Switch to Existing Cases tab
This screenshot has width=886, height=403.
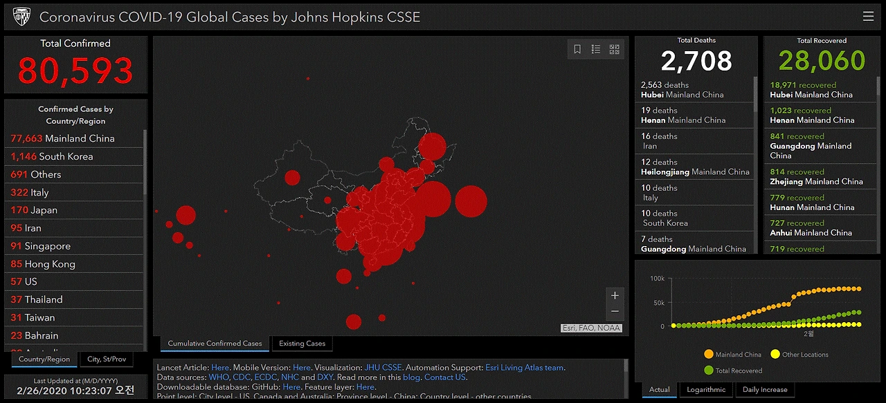tap(302, 343)
